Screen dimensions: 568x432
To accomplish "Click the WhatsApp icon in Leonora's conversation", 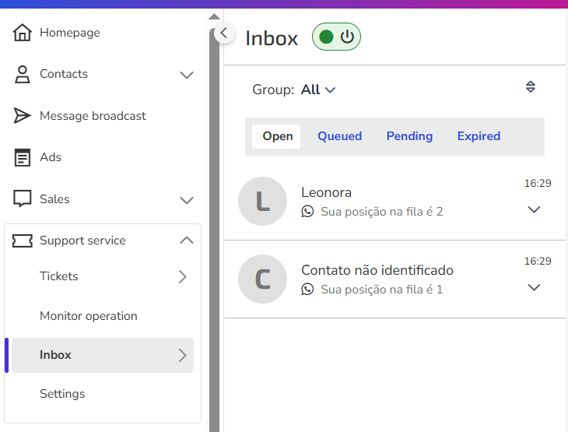I will pyautogui.click(x=307, y=211).
